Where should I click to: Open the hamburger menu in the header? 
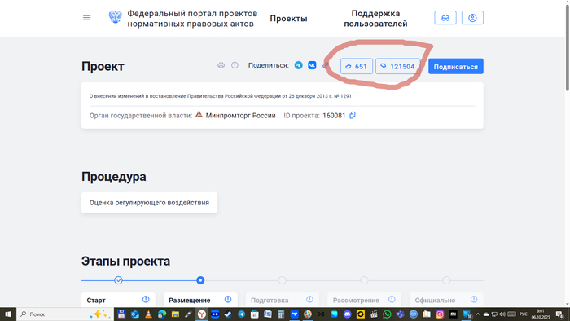click(x=86, y=18)
